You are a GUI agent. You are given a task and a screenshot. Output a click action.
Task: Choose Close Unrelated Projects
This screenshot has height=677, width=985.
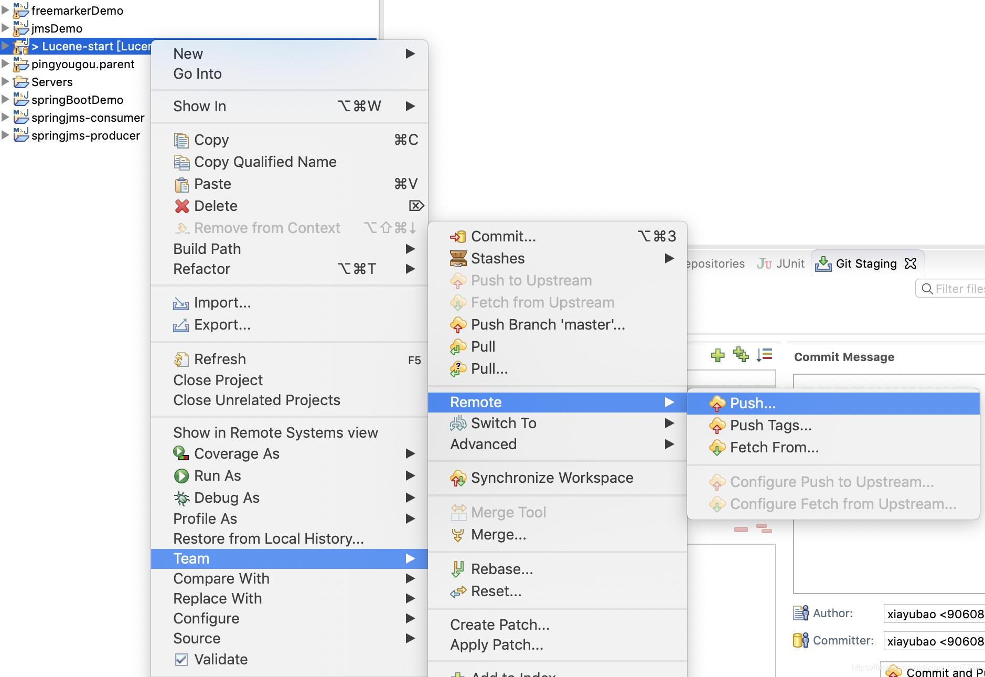pos(290,400)
